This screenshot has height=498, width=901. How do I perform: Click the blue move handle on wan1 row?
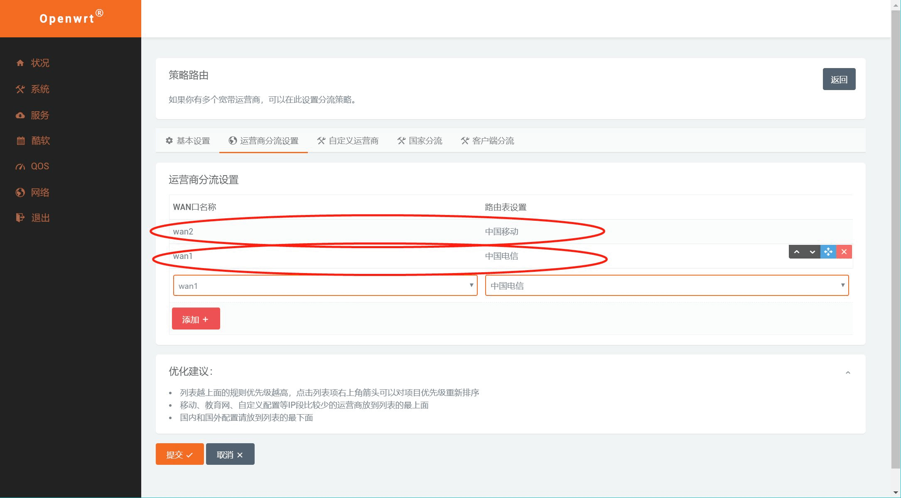828,252
